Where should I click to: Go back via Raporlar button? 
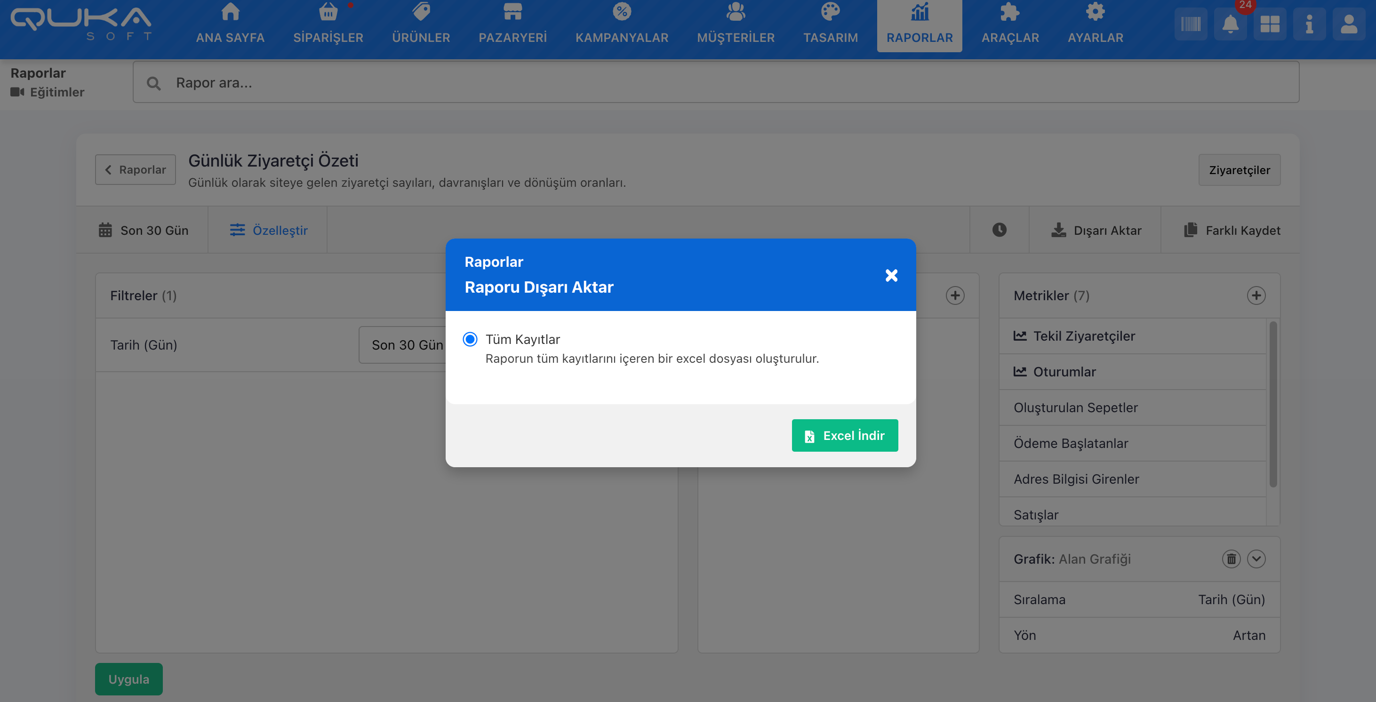[135, 170]
